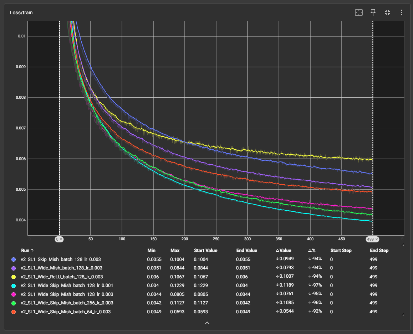Click the magenta swatch of Wide_Skip_Mish_batch_128_lr_0.003
Image resolution: width=413 pixels, height=334 pixels.
tap(14, 294)
